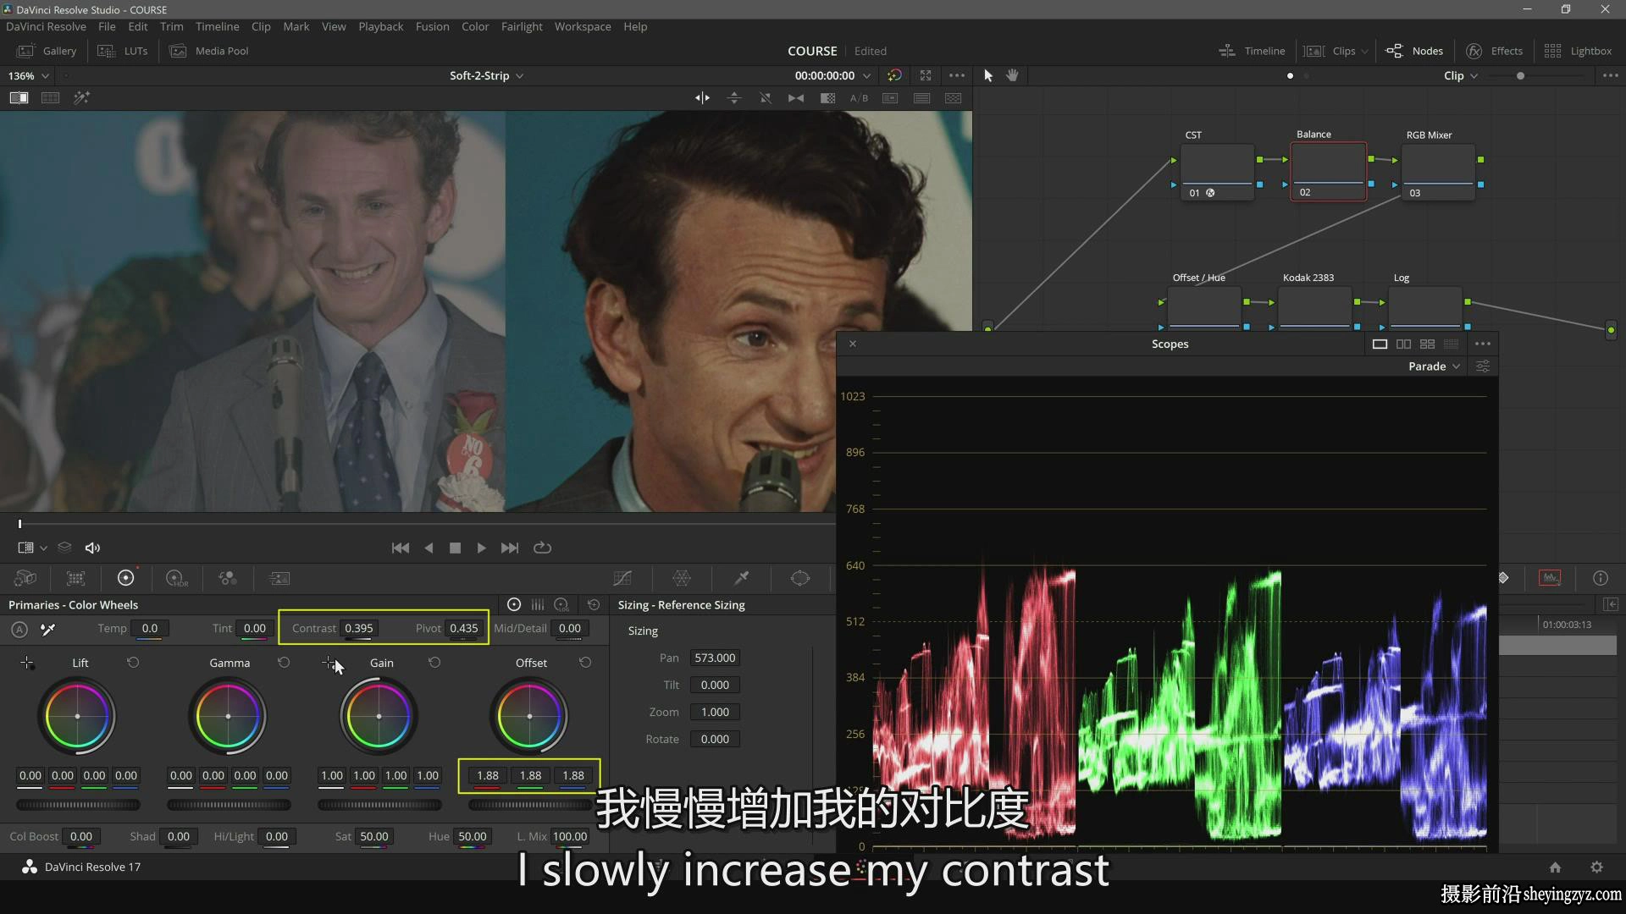Open the Curves palette

pos(622,578)
